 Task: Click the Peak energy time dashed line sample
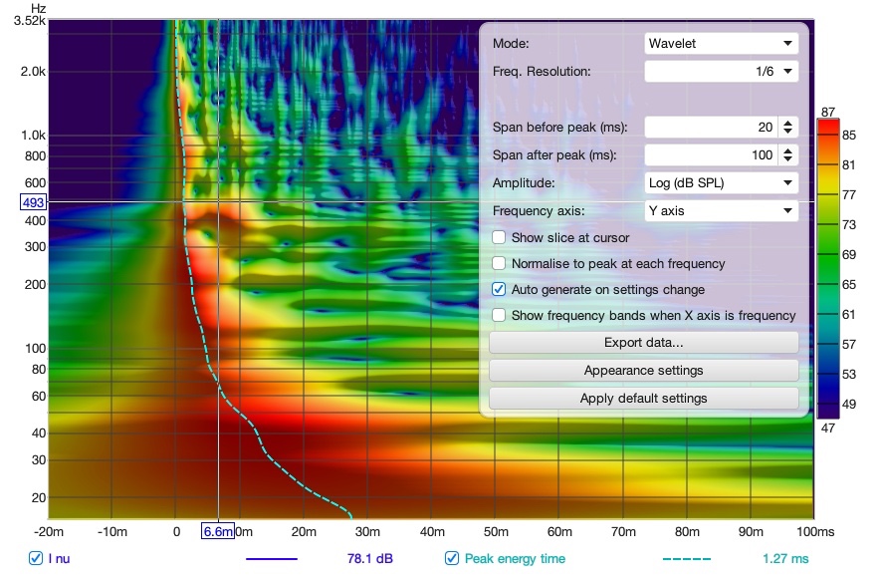tap(687, 559)
